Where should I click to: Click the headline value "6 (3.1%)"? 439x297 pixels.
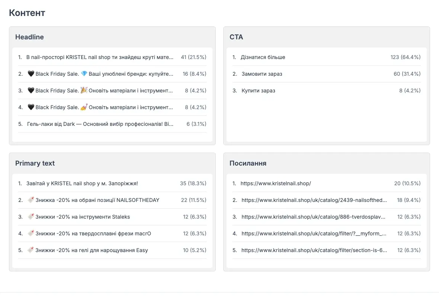pyautogui.click(x=196, y=124)
